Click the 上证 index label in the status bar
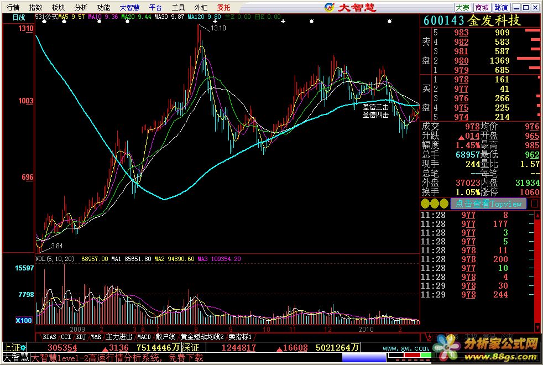This screenshot has height=365, width=543. [x=12, y=347]
